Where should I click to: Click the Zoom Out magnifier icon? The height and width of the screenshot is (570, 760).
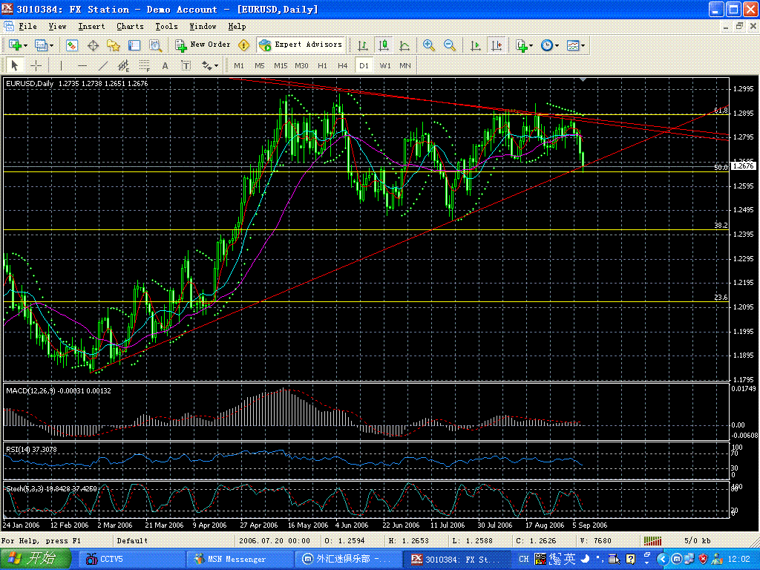point(450,45)
